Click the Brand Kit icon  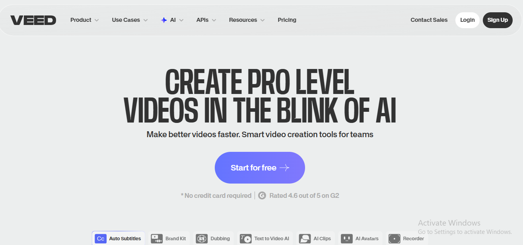[x=157, y=239]
